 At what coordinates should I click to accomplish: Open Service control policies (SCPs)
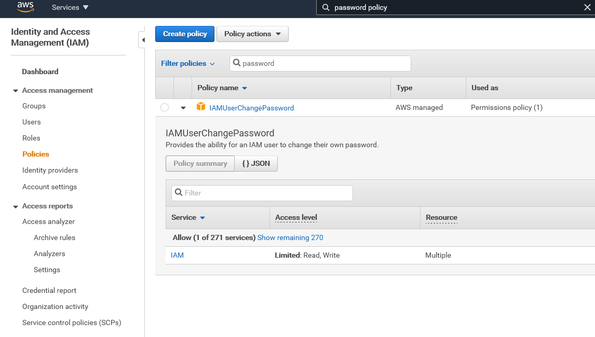72,322
